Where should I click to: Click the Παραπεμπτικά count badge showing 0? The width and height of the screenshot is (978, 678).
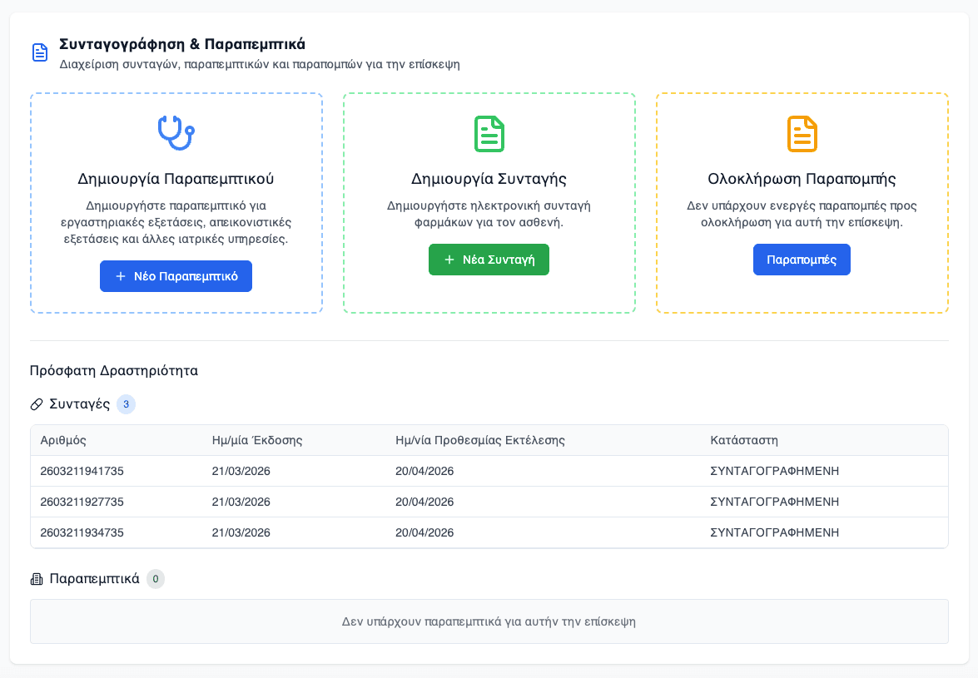155,579
